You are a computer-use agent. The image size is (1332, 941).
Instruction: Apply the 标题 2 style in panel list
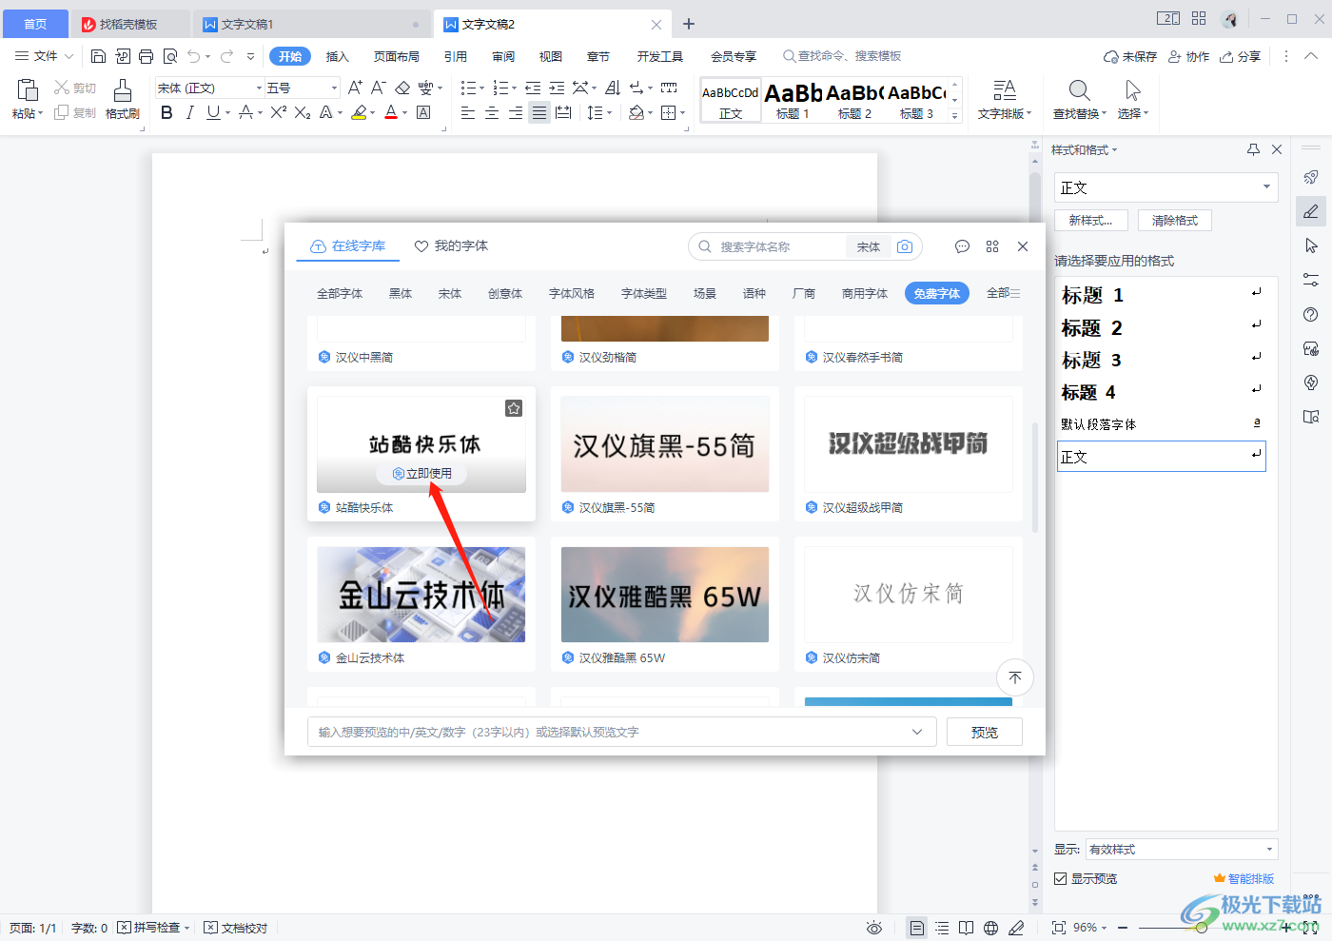point(1162,327)
